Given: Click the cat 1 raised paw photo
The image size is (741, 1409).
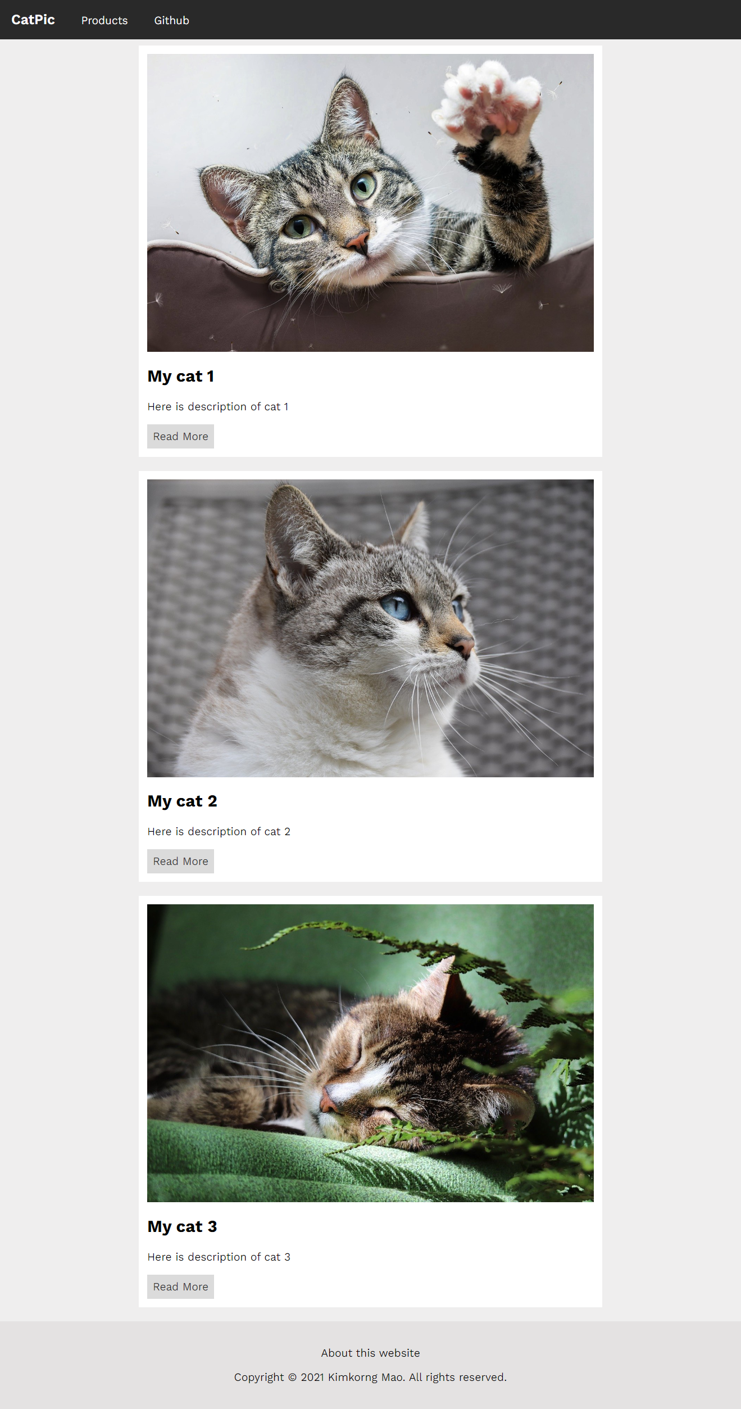Looking at the screenshot, I should tap(370, 203).
